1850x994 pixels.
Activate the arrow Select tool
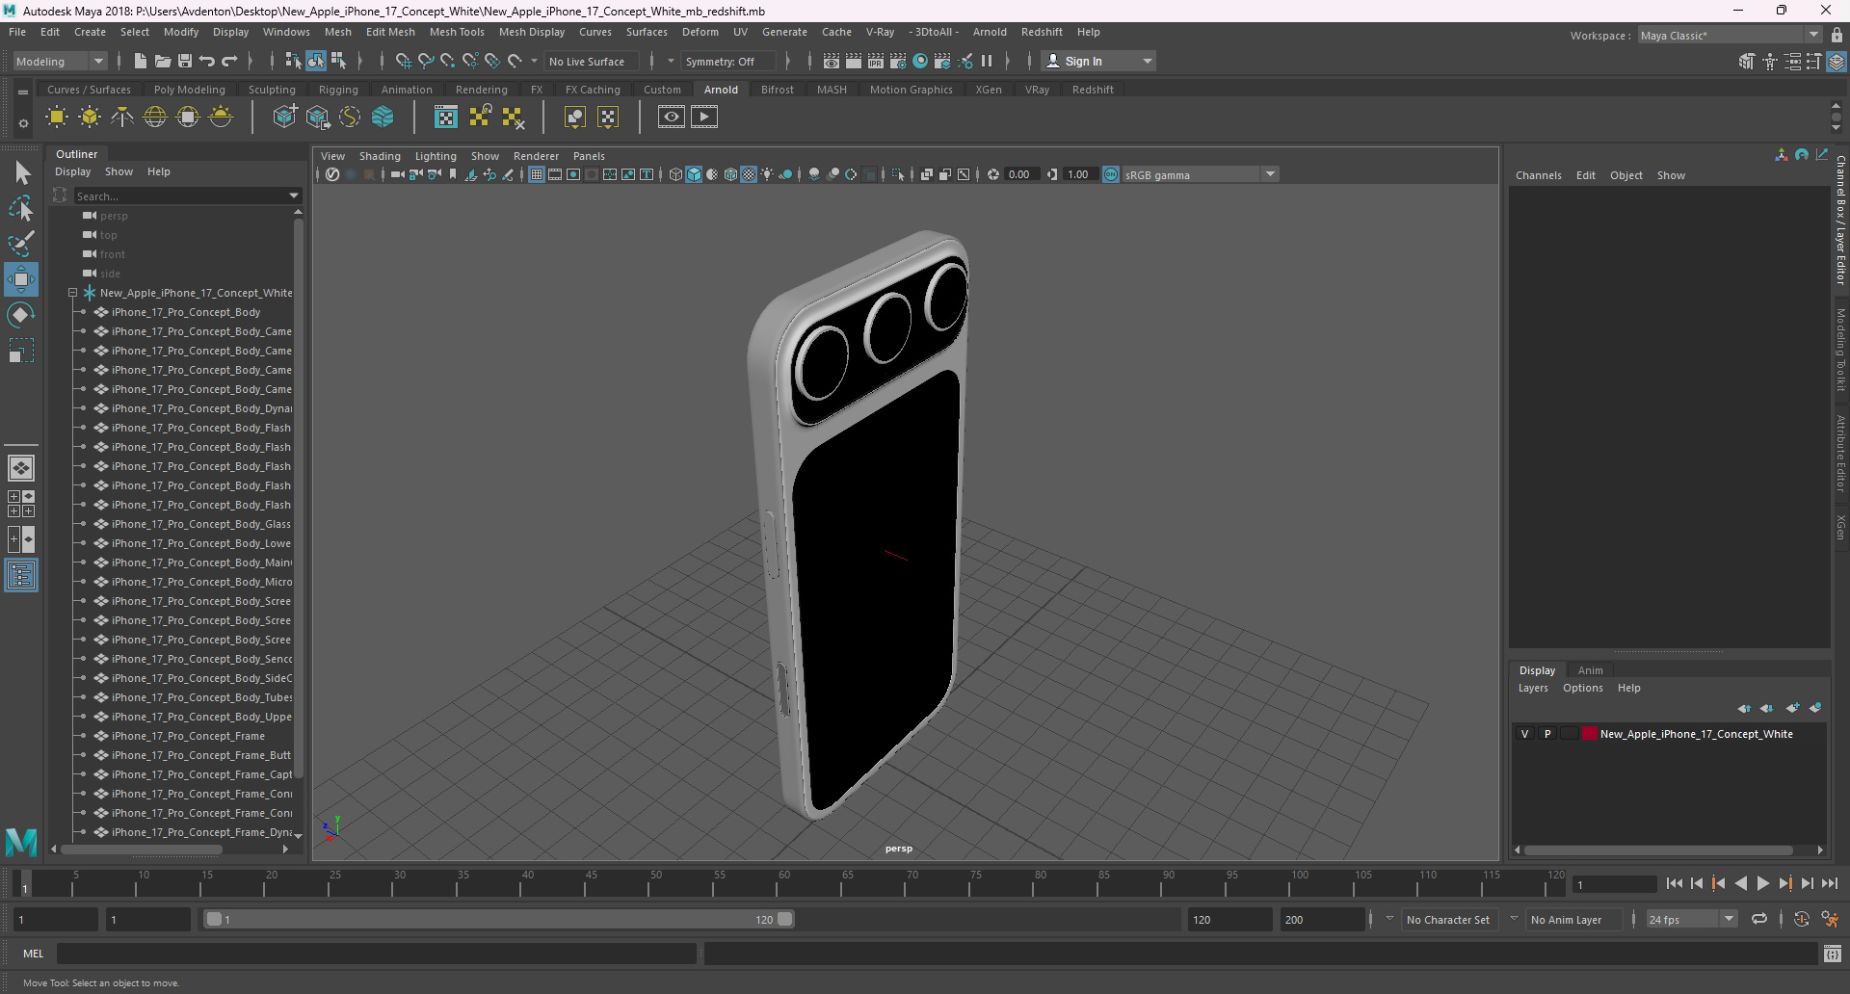(21, 173)
